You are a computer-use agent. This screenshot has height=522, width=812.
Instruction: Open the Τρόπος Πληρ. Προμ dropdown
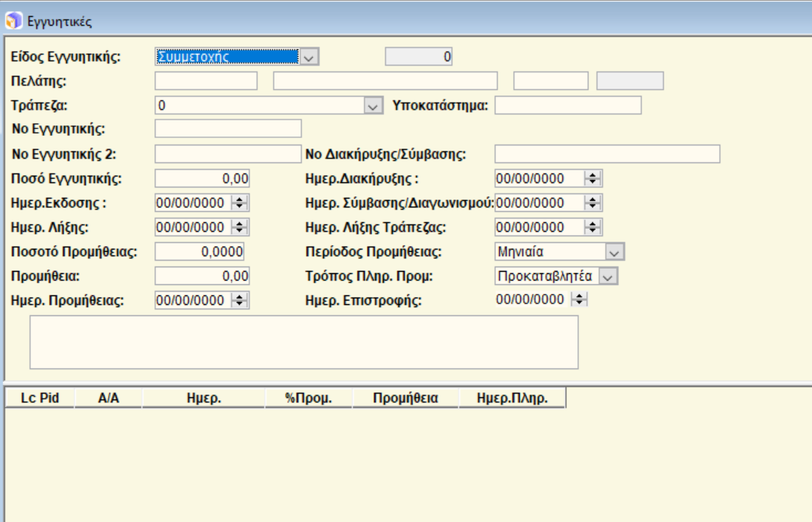pyautogui.click(x=608, y=276)
